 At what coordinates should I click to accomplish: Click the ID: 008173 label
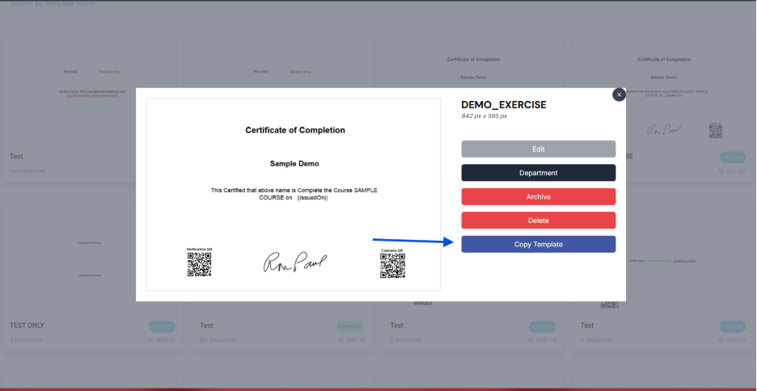pos(732,340)
